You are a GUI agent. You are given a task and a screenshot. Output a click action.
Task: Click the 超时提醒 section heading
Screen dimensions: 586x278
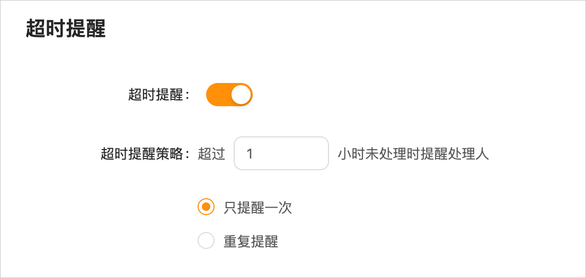coord(66,29)
